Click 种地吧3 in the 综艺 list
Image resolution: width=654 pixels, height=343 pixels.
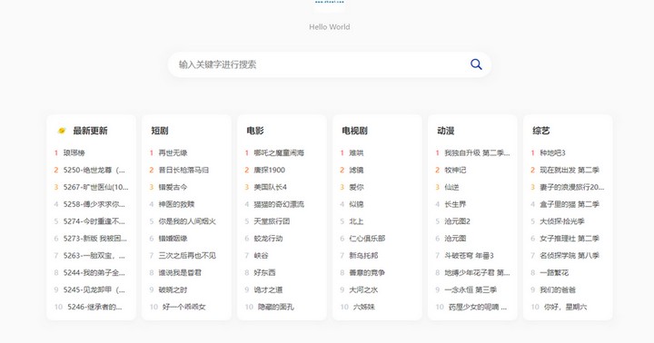pos(552,153)
